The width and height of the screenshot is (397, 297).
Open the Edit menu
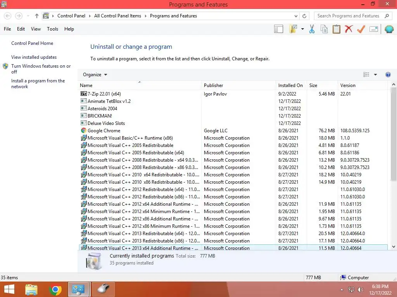pyautogui.click(x=21, y=29)
